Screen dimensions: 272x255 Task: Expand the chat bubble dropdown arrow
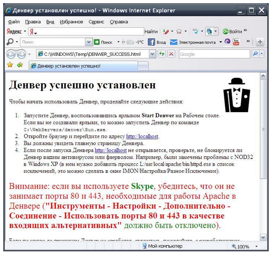186,31
